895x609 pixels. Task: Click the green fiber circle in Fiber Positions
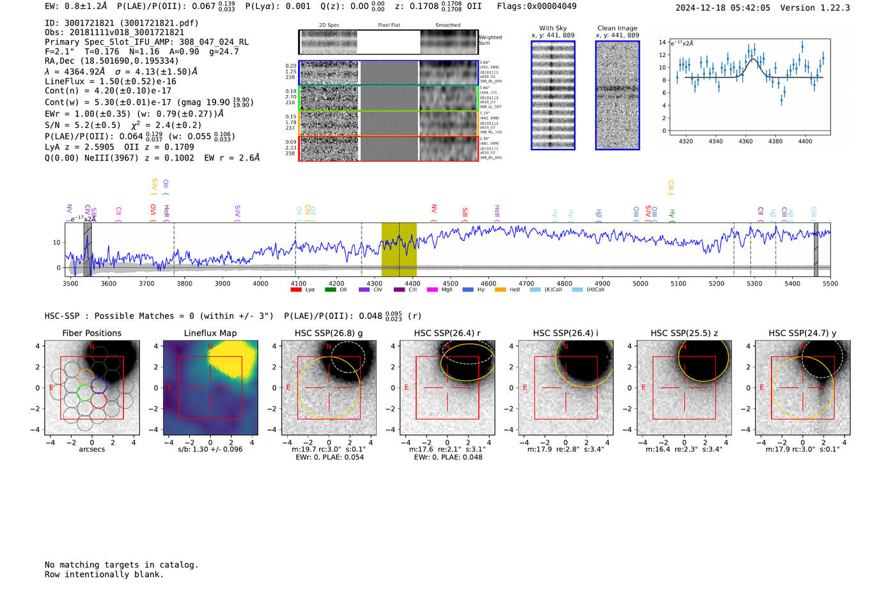(x=84, y=392)
